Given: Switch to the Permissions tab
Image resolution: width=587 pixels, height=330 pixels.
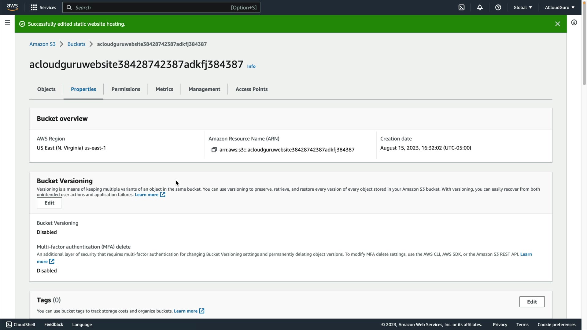Looking at the screenshot, I should tap(126, 89).
